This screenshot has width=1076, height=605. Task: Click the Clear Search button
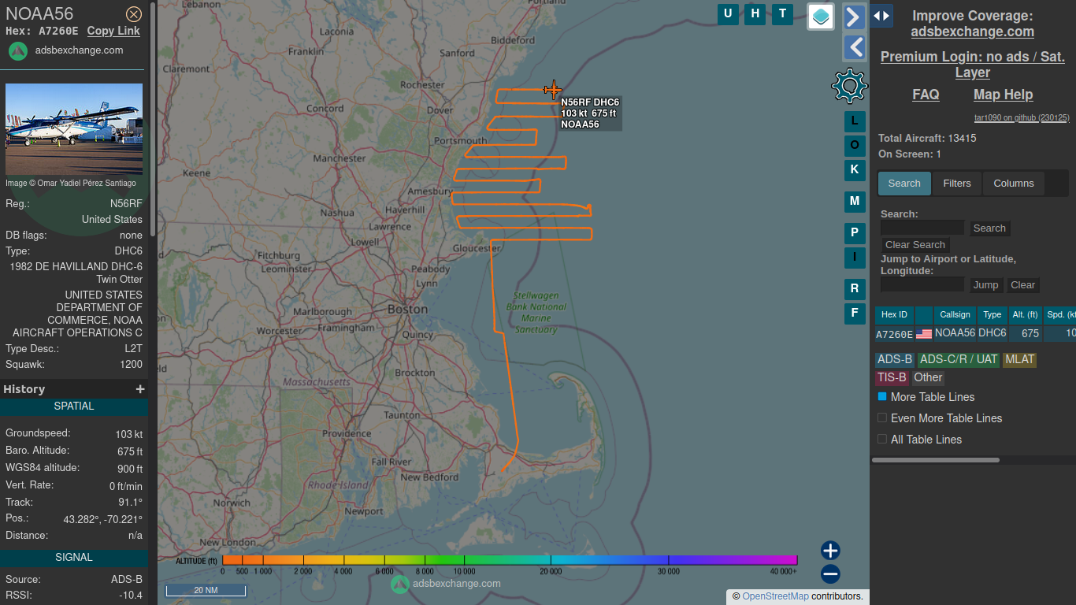click(915, 245)
